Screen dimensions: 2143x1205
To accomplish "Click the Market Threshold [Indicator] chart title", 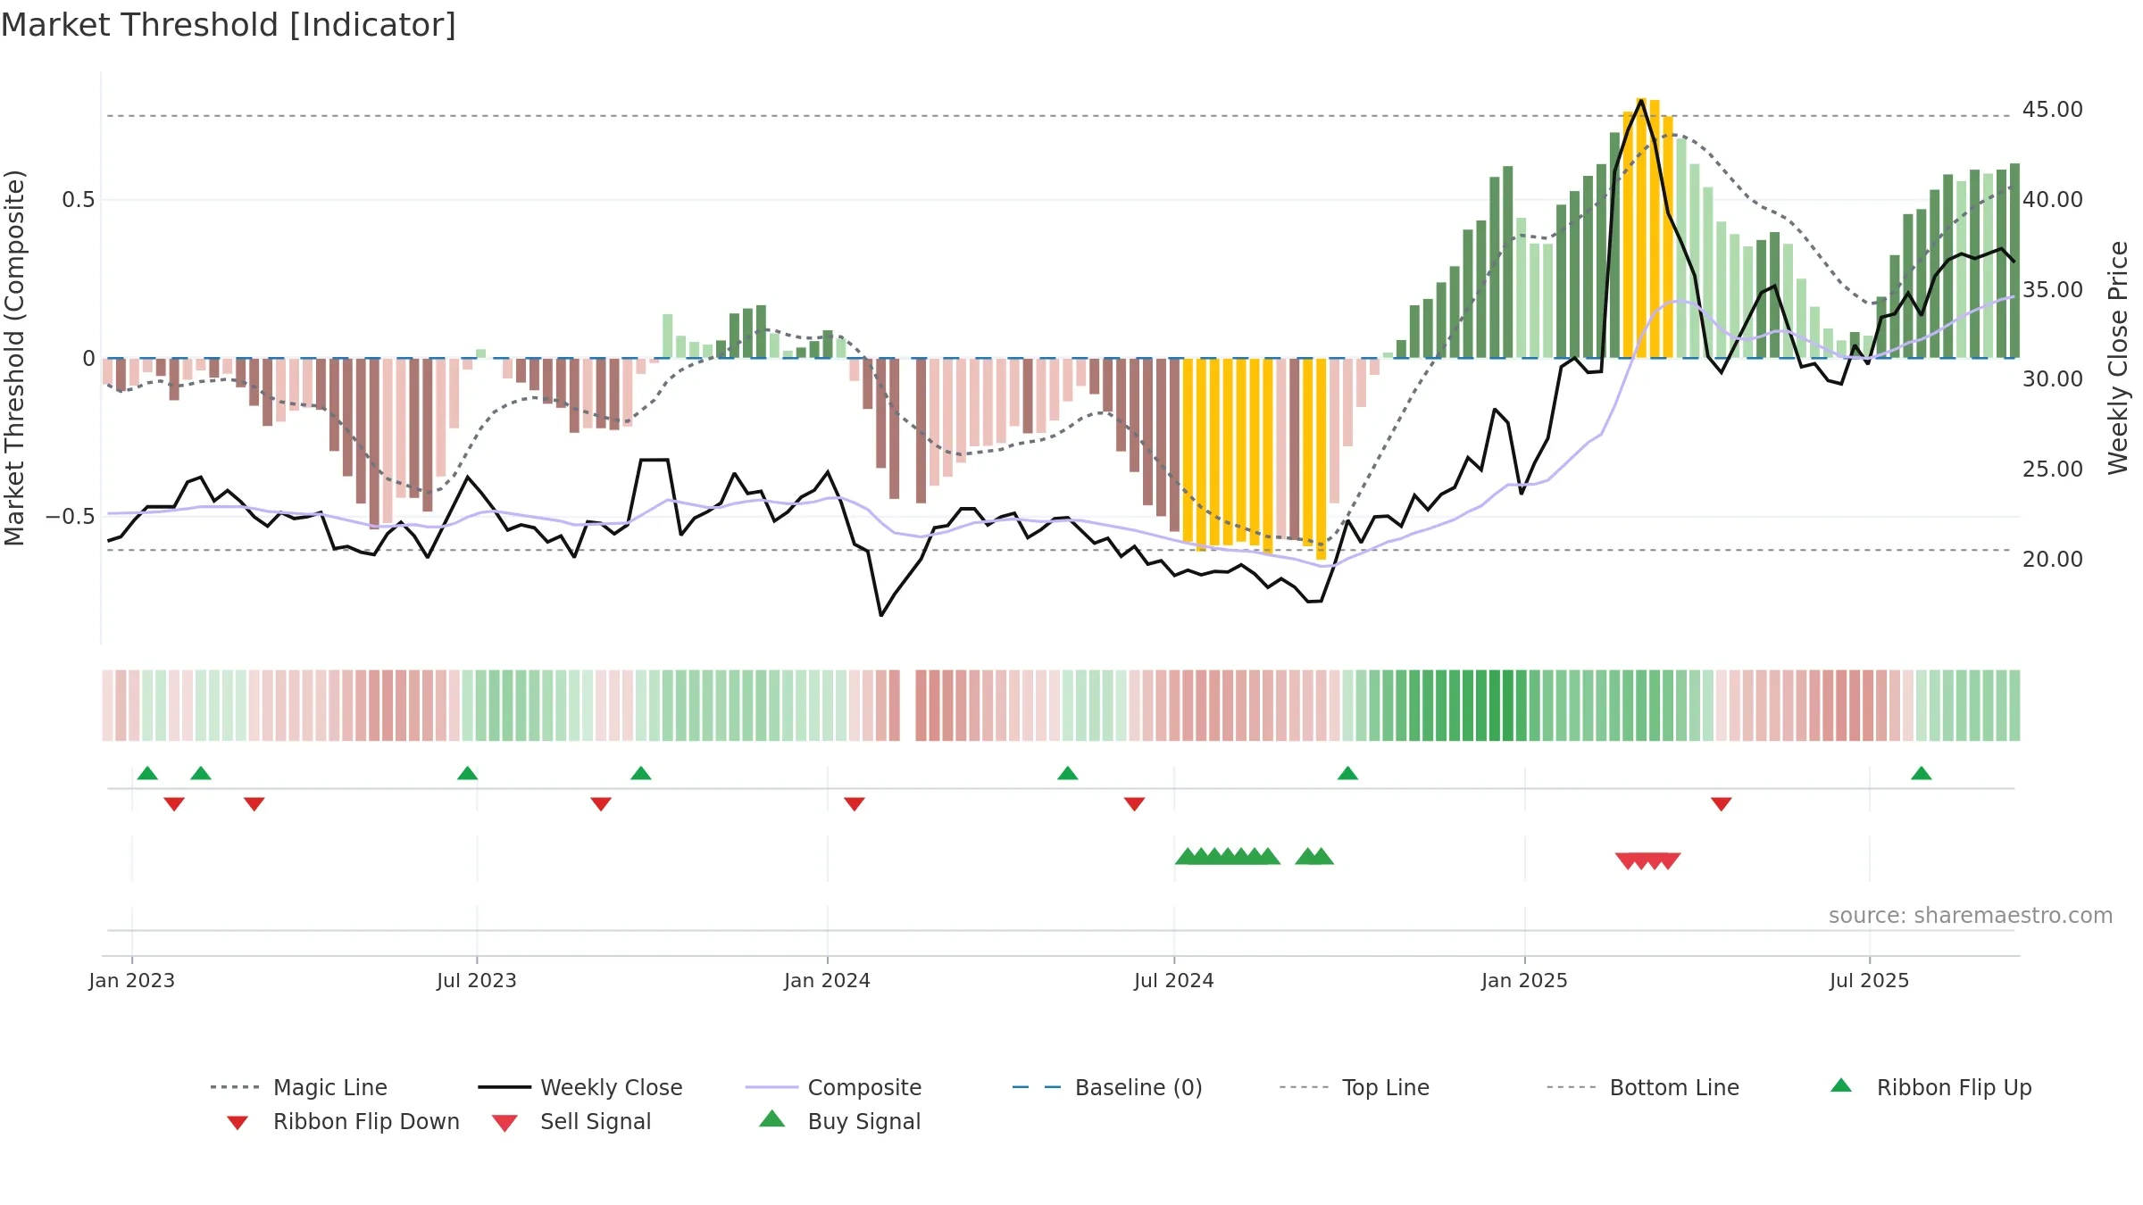I will [x=229, y=25].
